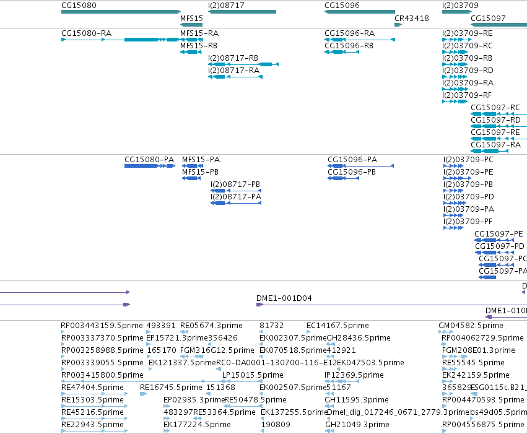
Task: Select the CG15096-PB protein label
Action: [x=352, y=172]
